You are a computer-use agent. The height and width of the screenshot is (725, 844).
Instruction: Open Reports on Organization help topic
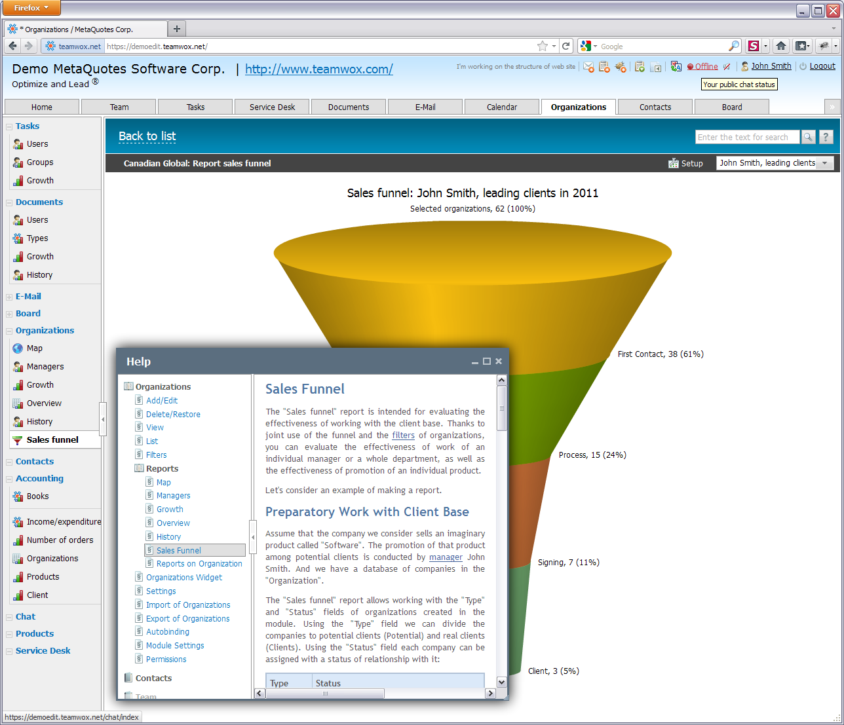click(199, 564)
